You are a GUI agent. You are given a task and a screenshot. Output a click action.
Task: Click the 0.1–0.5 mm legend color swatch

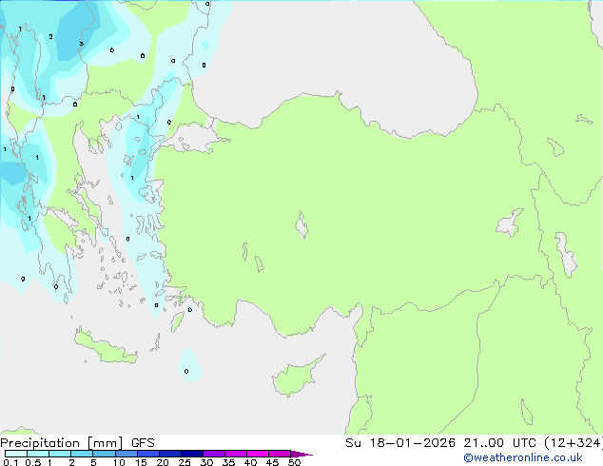pyautogui.click(x=16, y=454)
